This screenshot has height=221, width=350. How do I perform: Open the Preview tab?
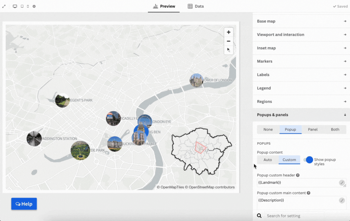click(x=164, y=6)
